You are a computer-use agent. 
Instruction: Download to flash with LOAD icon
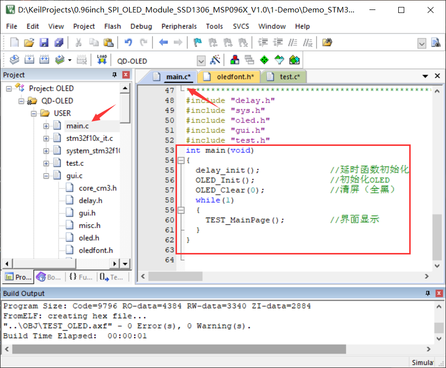[102, 60]
